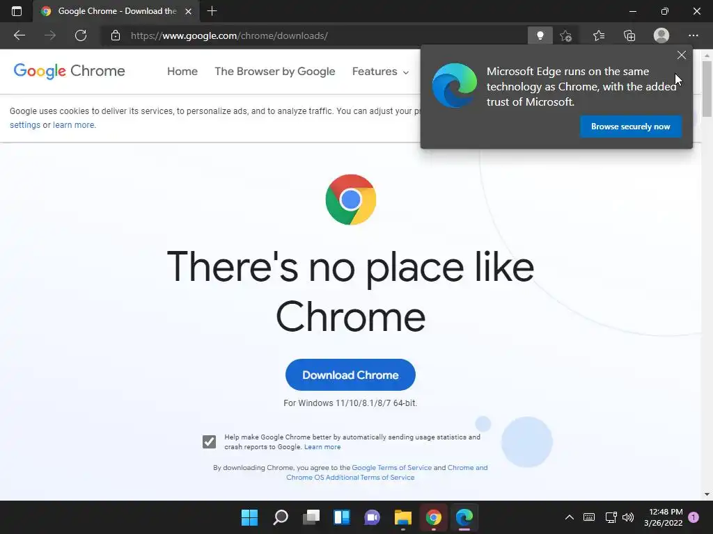View site information lock icon
This screenshot has height=534, width=713.
point(116,35)
